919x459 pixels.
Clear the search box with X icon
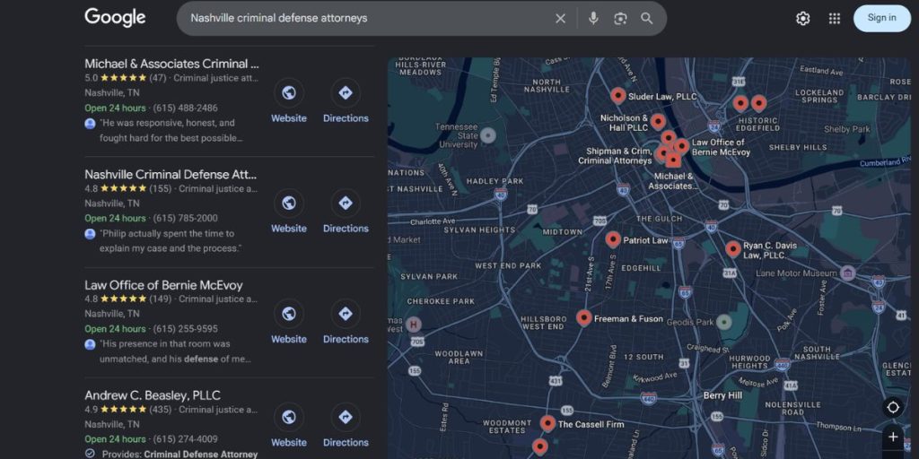[560, 18]
